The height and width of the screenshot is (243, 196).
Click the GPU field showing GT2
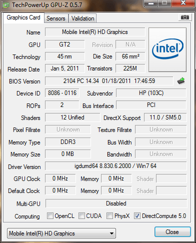click(x=64, y=44)
